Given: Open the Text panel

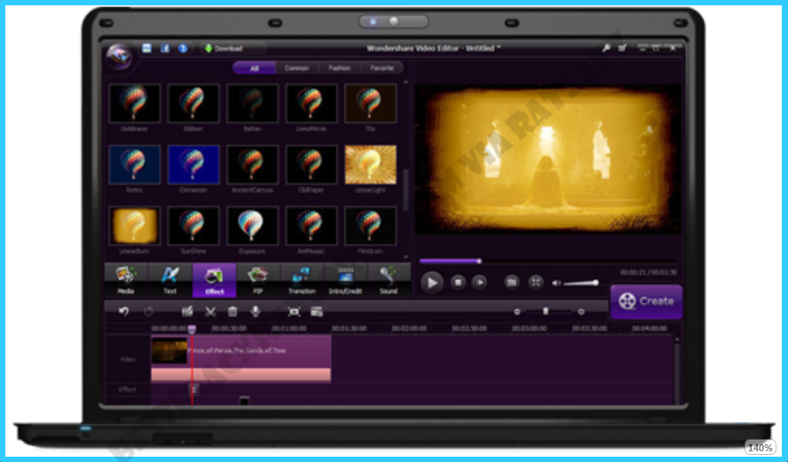Looking at the screenshot, I should click(169, 279).
